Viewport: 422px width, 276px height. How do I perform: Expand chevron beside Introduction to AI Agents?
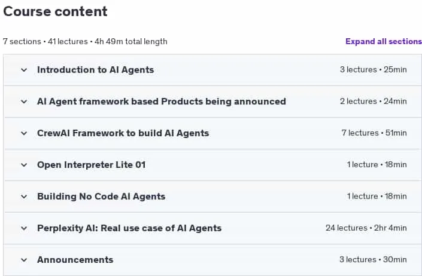pyautogui.click(x=24, y=70)
